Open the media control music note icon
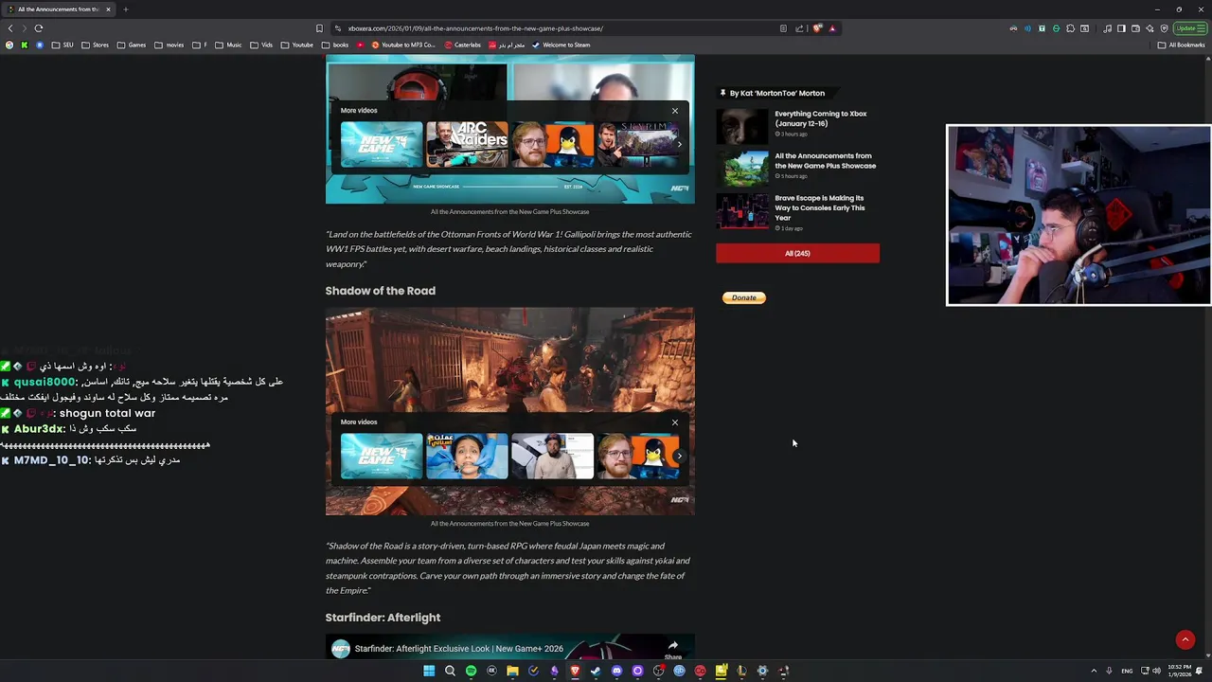This screenshot has height=682, width=1212. [x=1108, y=28]
